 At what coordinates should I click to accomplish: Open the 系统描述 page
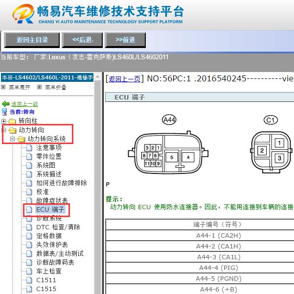(49, 174)
